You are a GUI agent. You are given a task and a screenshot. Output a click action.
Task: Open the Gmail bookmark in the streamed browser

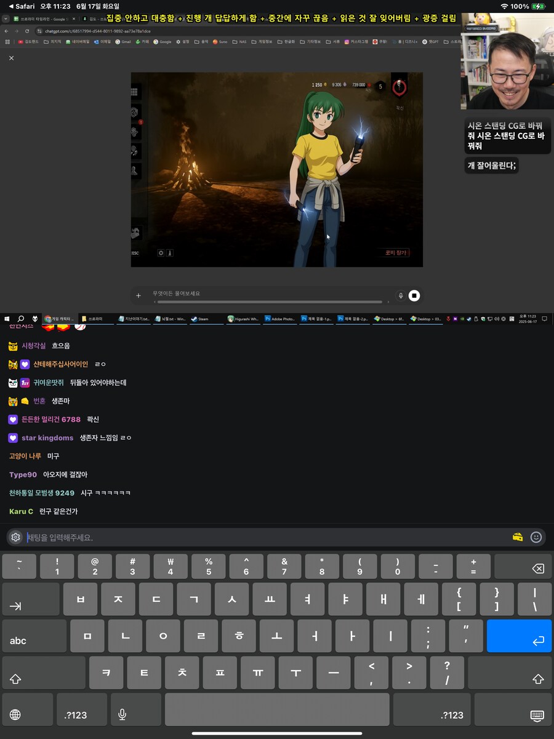(123, 42)
